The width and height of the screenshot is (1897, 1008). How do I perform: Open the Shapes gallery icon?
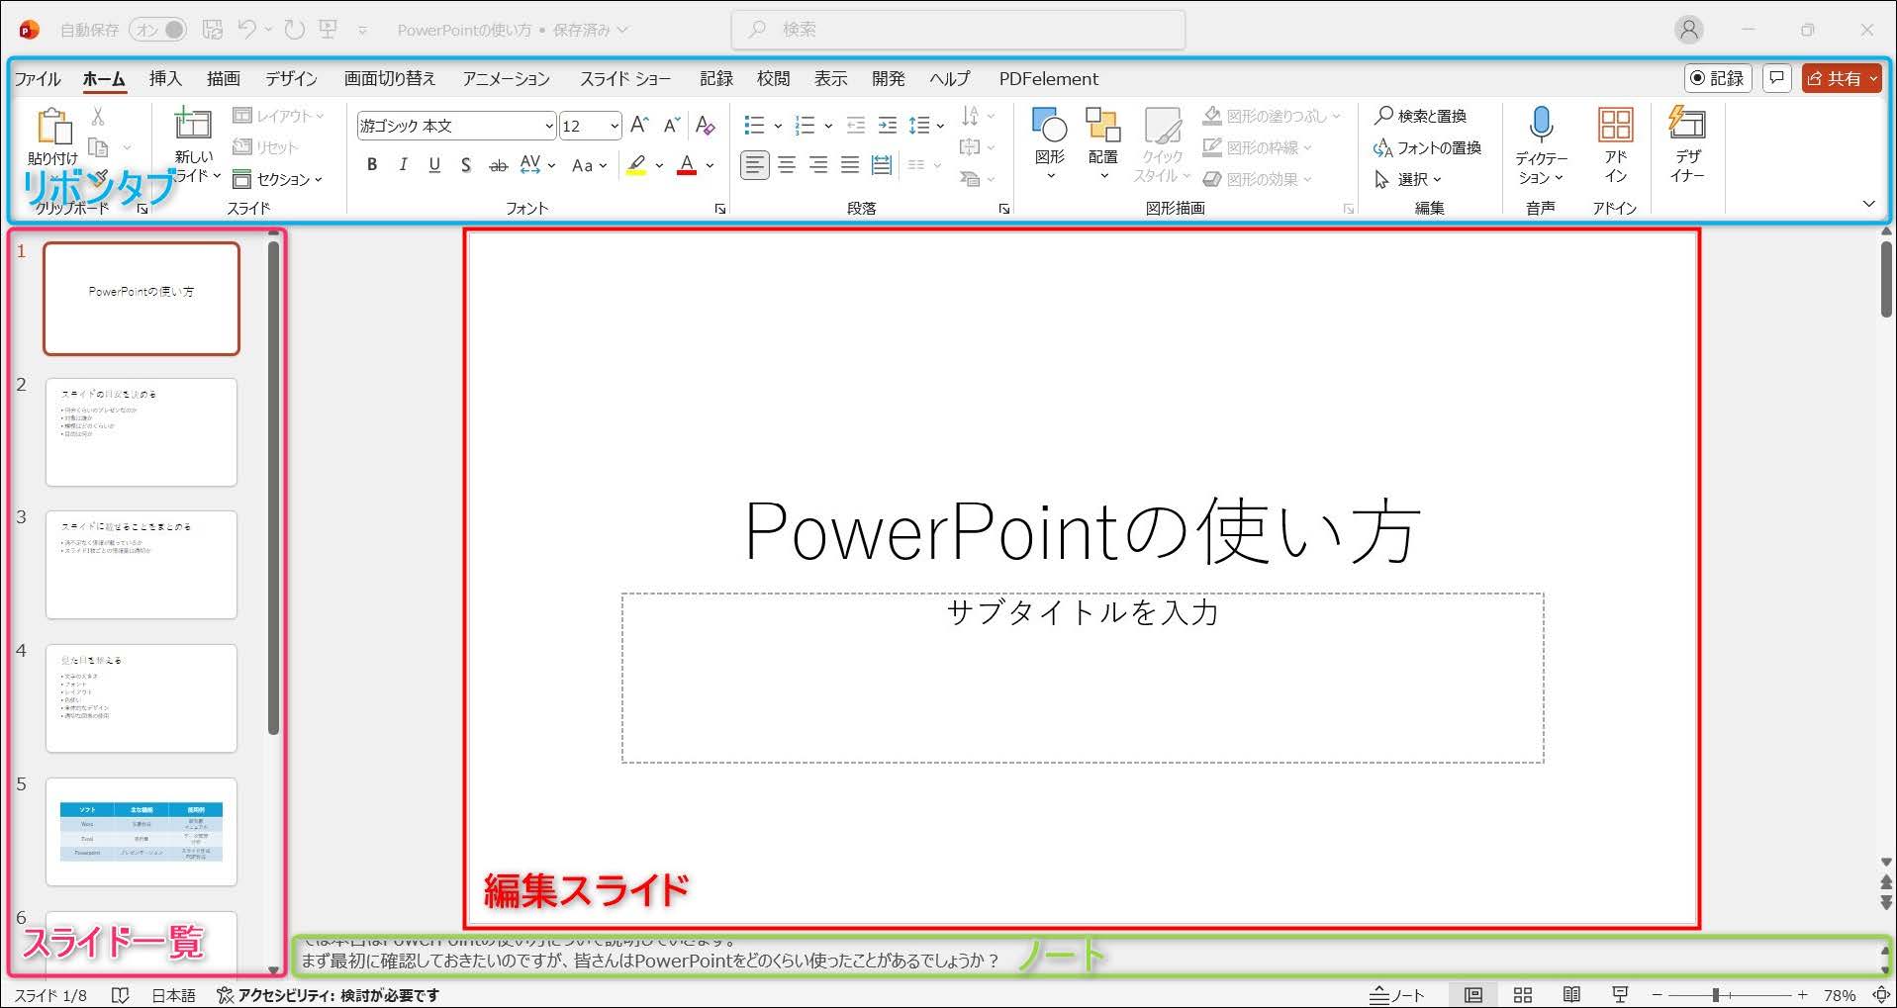point(1049,126)
